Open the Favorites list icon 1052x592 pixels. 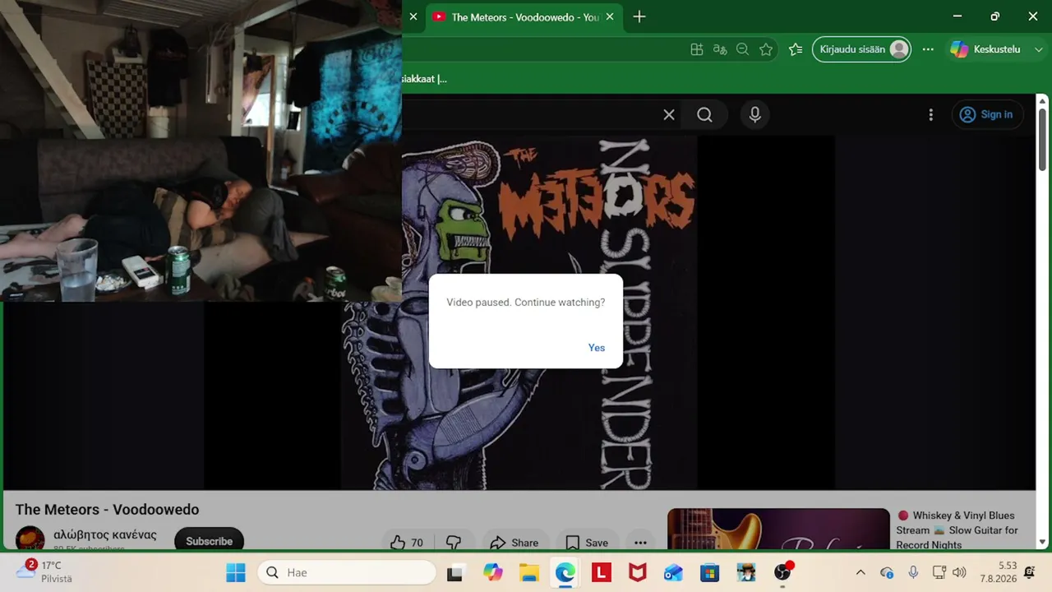pos(796,49)
